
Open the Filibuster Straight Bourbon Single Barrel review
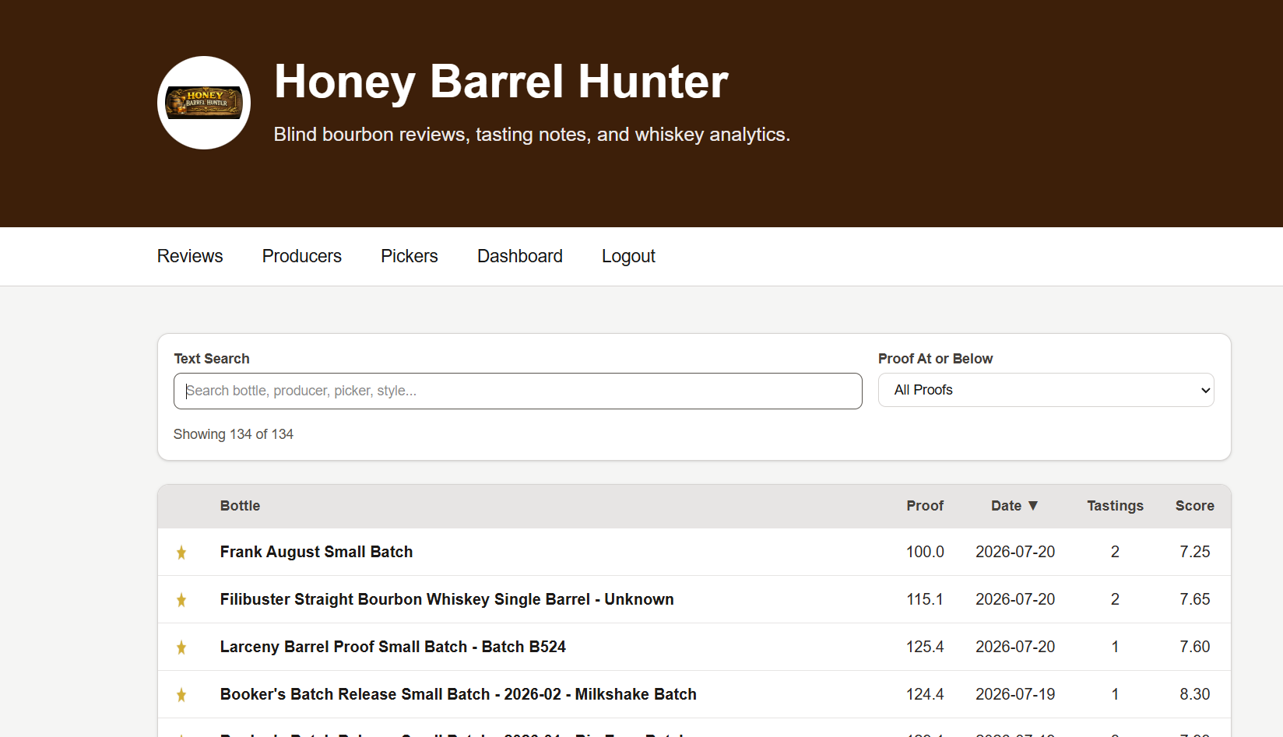(x=447, y=599)
